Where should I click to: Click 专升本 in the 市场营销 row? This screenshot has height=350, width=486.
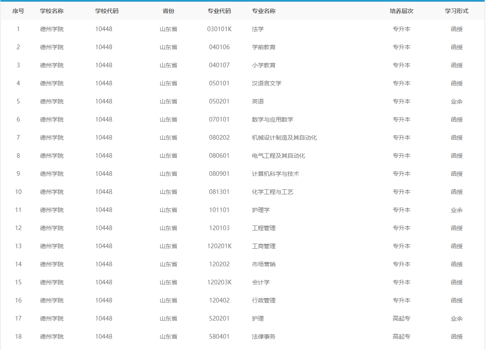click(401, 264)
